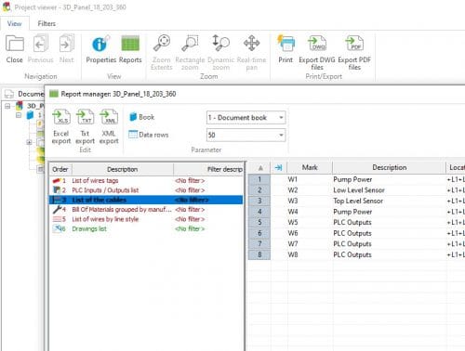Click the blue Book icon
Image resolution: width=465 pixels, height=351 pixels.
tap(133, 117)
